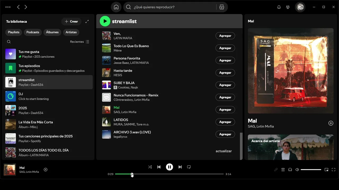This screenshot has height=190, width=339.
Task: Click Agregar for LATIDOS
Action: coord(225,122)
